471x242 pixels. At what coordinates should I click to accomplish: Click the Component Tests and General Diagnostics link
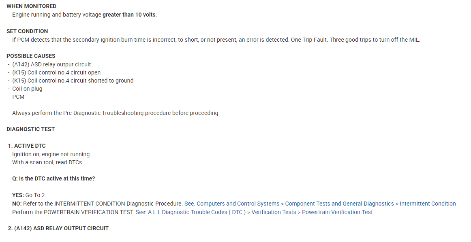(339, 204)
